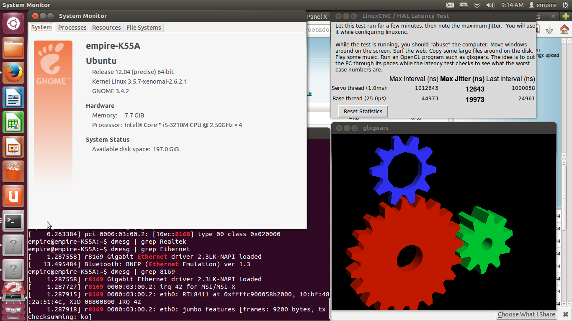Open the Files manager from the launcher
Viewport: 572px width, 321px height.
13,48
